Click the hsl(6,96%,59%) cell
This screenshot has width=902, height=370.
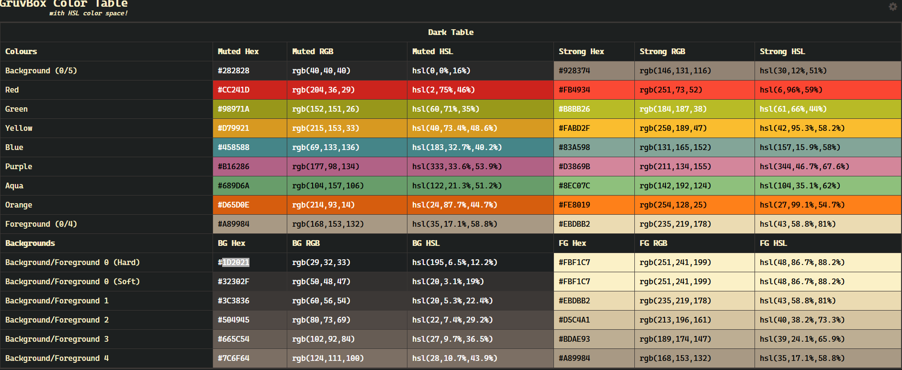828,90
